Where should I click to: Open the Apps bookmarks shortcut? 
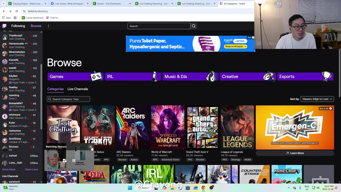tap(6, 18)
